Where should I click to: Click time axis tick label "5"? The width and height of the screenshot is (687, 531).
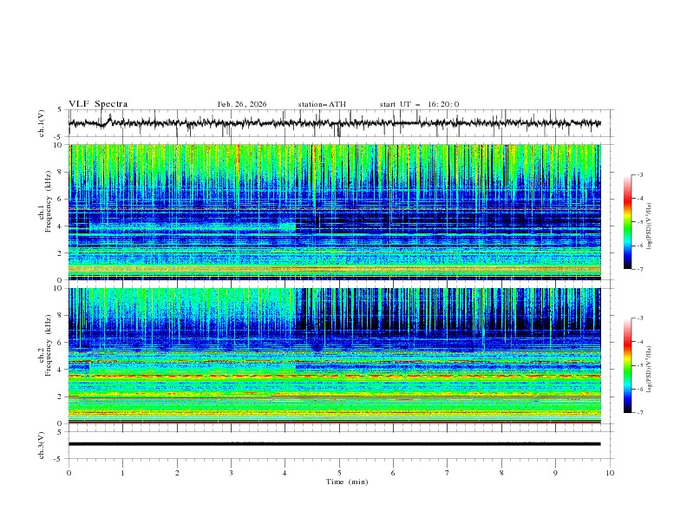tap(339, 473)
